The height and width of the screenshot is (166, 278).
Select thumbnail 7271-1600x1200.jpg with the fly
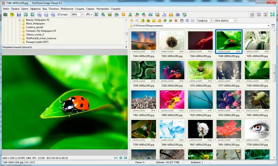(x=200, y=71)
